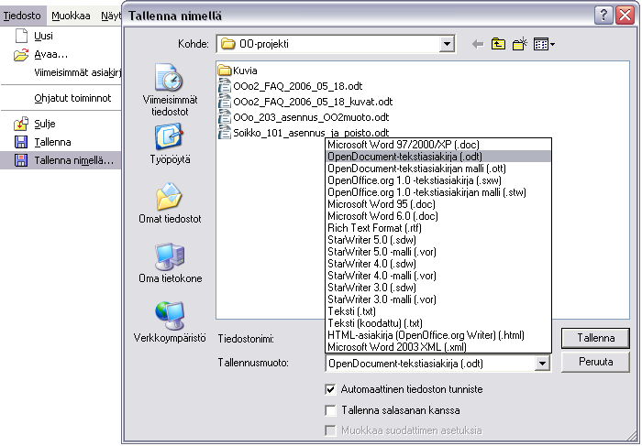This screenshot has width=642, height=446.
Task: Select Avaa... in the Tiedosto menu
Action: click(61, 54)
